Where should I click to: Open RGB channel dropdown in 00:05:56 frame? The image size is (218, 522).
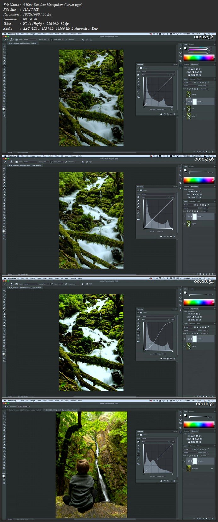(155, 197)
